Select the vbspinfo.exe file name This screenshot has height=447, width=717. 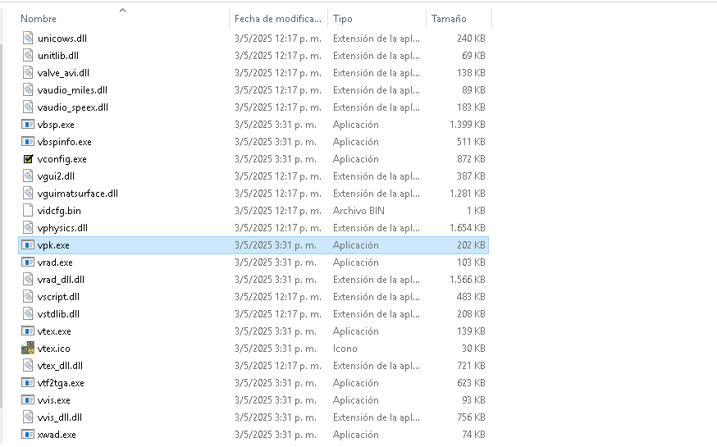pyautogui.click(x=64, y=142)
